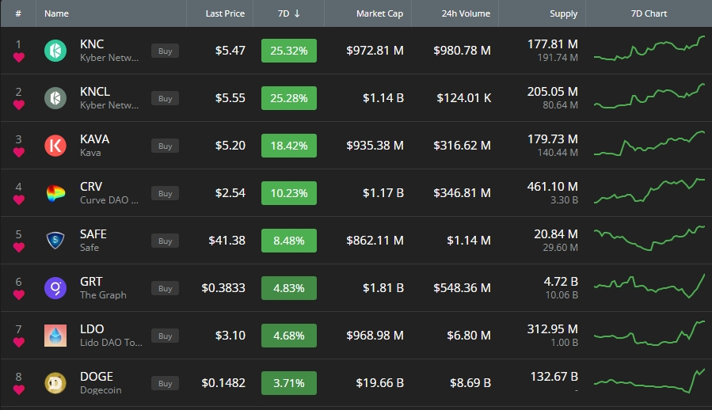The width and height of the screenshot is (712, 410).
Task: Open the LDO 7-day sparkline chart
Action: [649, 334]
